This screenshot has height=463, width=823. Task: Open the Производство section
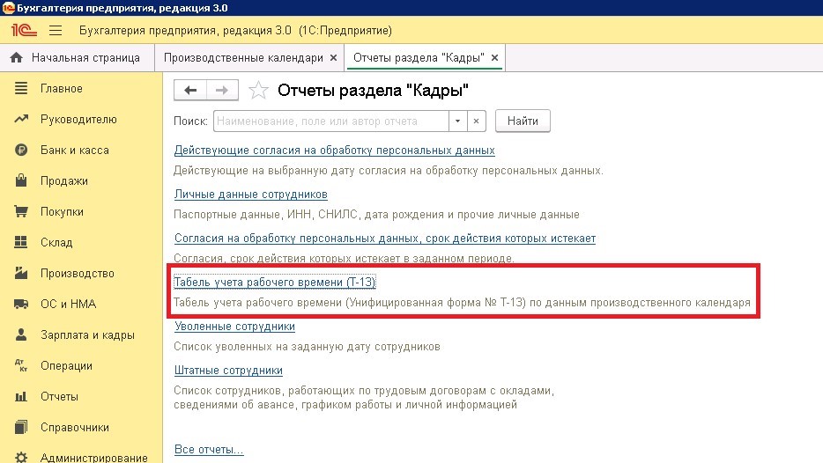tap(78, 273)
